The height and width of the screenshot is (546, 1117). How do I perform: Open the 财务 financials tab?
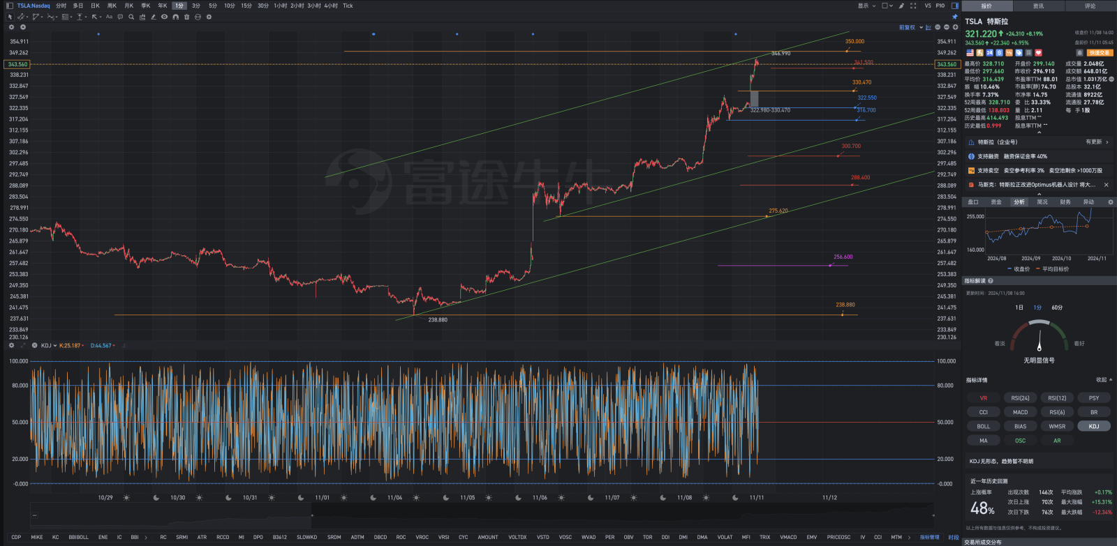(x=1065, y=202)
